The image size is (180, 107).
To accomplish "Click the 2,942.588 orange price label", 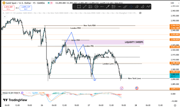I will click(175, 28).
